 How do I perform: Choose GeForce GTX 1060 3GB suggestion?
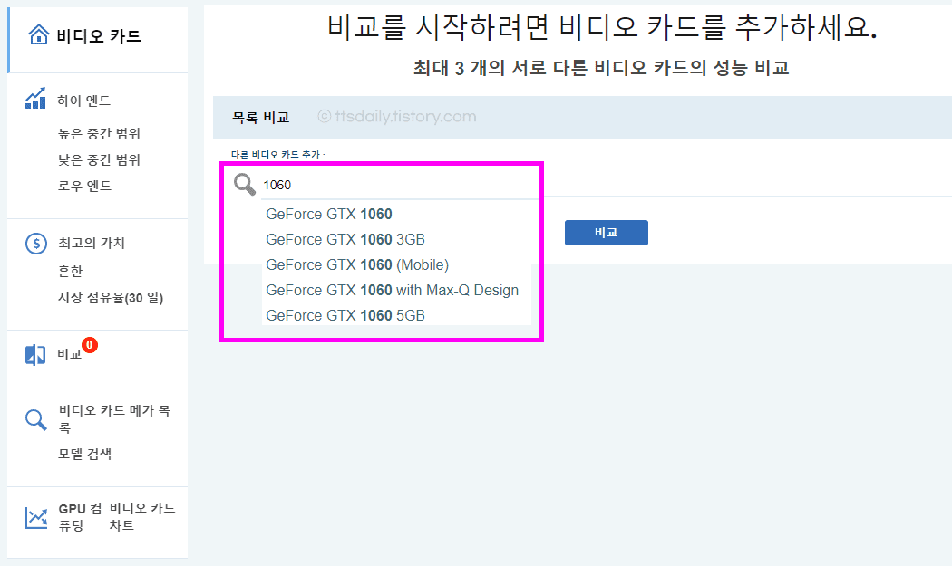click(x=345, y=240)
